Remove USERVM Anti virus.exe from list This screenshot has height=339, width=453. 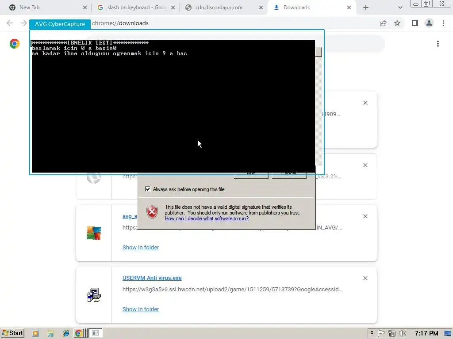tap(365, 278)
